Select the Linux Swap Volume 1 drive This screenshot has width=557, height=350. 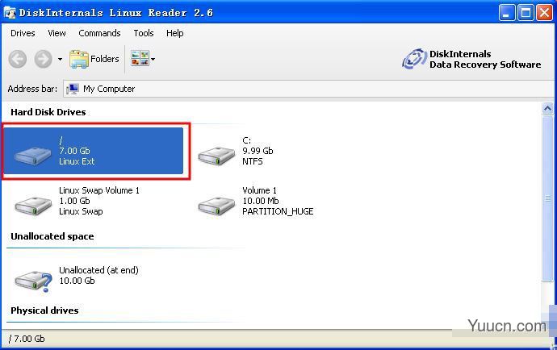coord(77,202)
